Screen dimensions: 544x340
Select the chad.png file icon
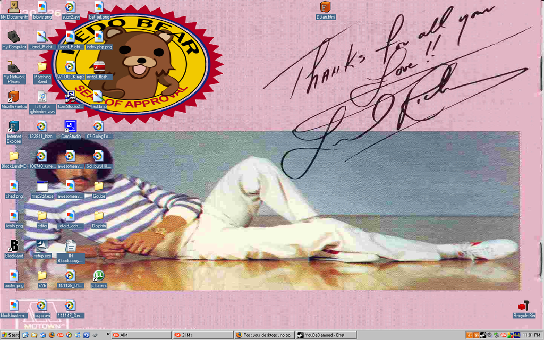point(13,190)
